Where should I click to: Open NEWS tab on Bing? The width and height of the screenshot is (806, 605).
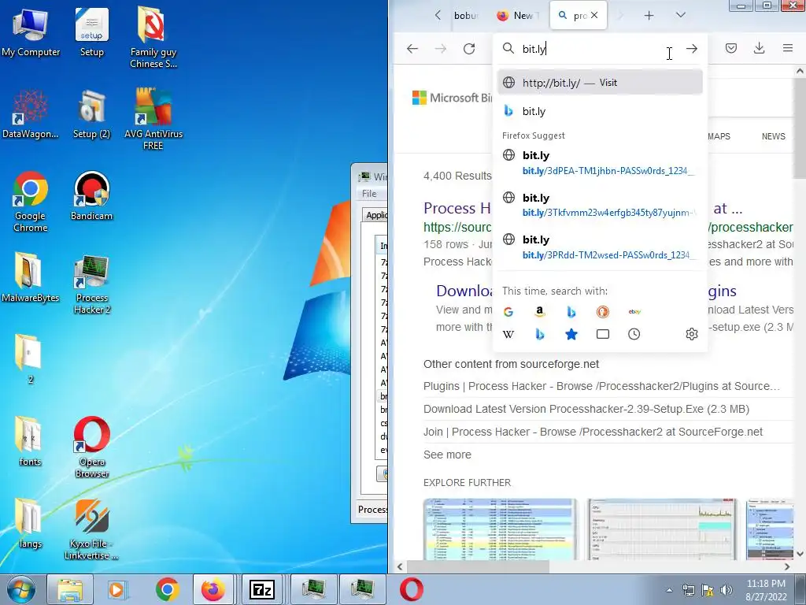pyautogui.click(x=773, y=136)
